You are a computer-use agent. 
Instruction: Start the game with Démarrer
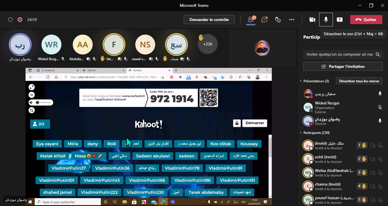pyautogui.click(x=255, y=123)
